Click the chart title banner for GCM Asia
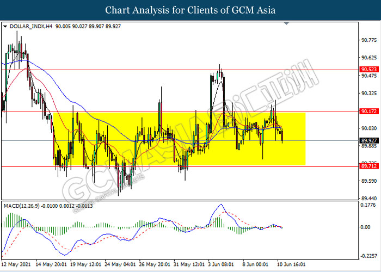Screen dimensions: 381x272 pos(190,10)
